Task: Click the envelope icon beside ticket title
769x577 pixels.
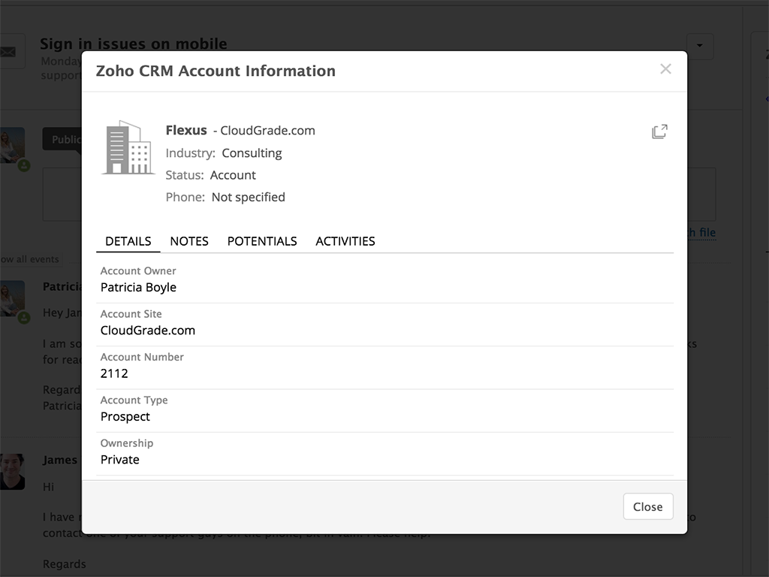Action: coord(9,52)
